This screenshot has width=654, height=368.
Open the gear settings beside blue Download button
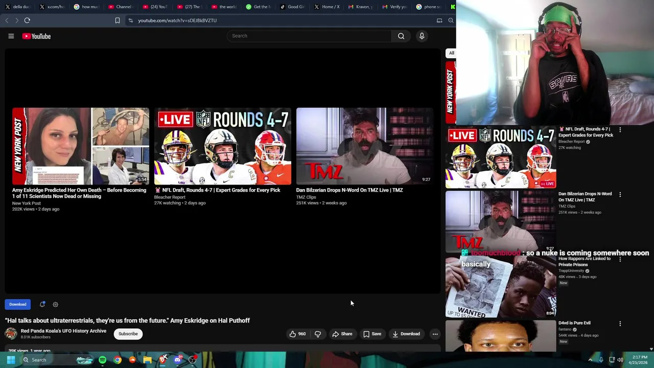tap(55, 304)
